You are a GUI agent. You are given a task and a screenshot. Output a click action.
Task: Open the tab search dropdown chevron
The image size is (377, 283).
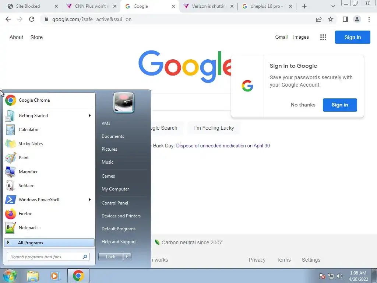[333, 6]
